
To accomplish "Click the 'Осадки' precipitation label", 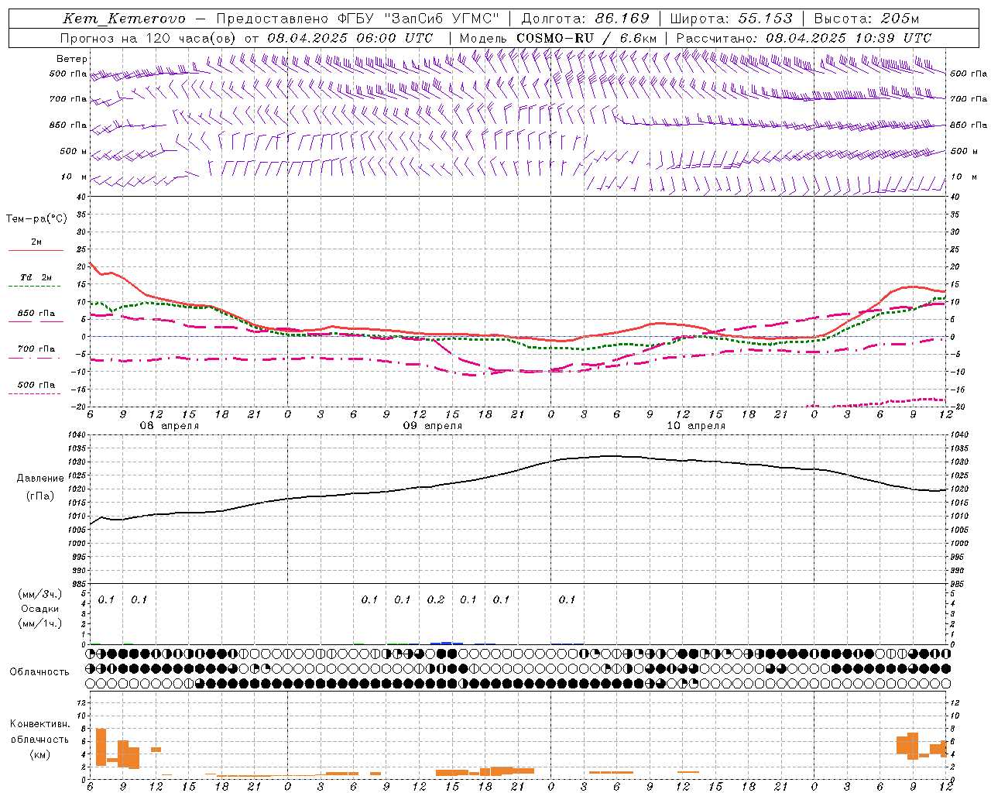I will pos(40,609).
